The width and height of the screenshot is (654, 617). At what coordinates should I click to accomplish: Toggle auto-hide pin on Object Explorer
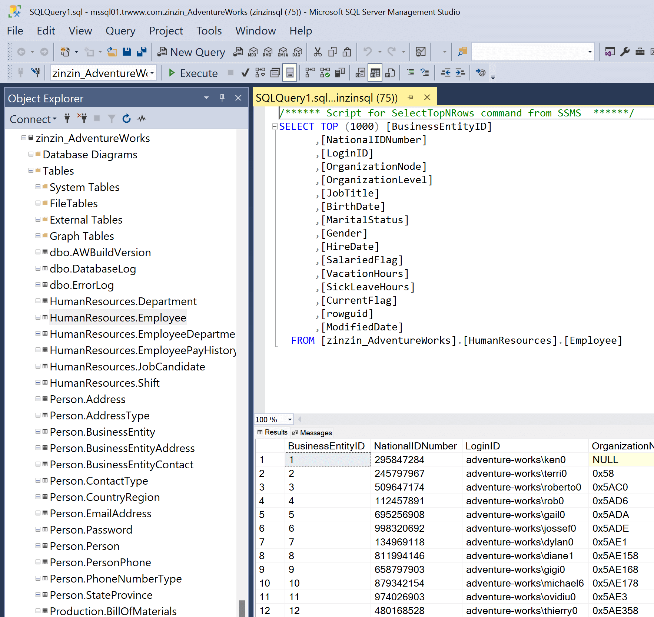pyautogui.click(x=222, y=98)
